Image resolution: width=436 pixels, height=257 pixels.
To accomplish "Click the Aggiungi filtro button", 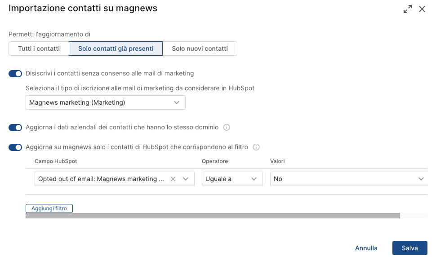I will [x=49, y=208].
